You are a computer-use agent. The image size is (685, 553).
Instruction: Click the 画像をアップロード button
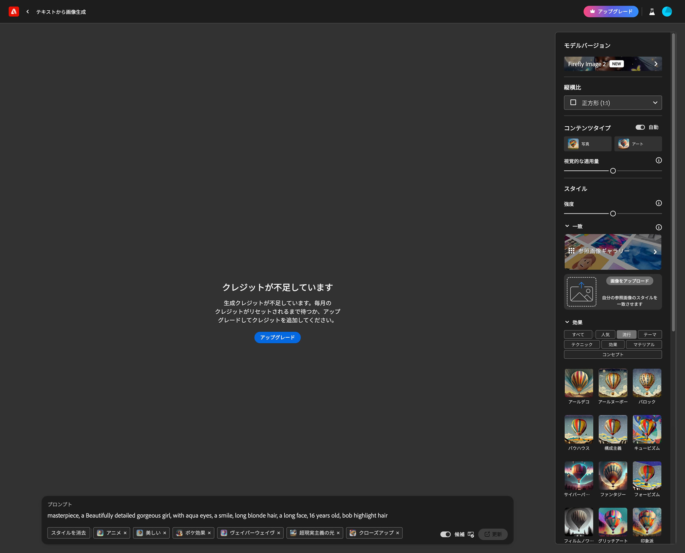click(629, 281)
